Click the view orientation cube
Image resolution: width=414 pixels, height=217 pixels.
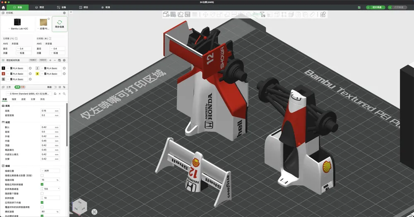(79, 206)
